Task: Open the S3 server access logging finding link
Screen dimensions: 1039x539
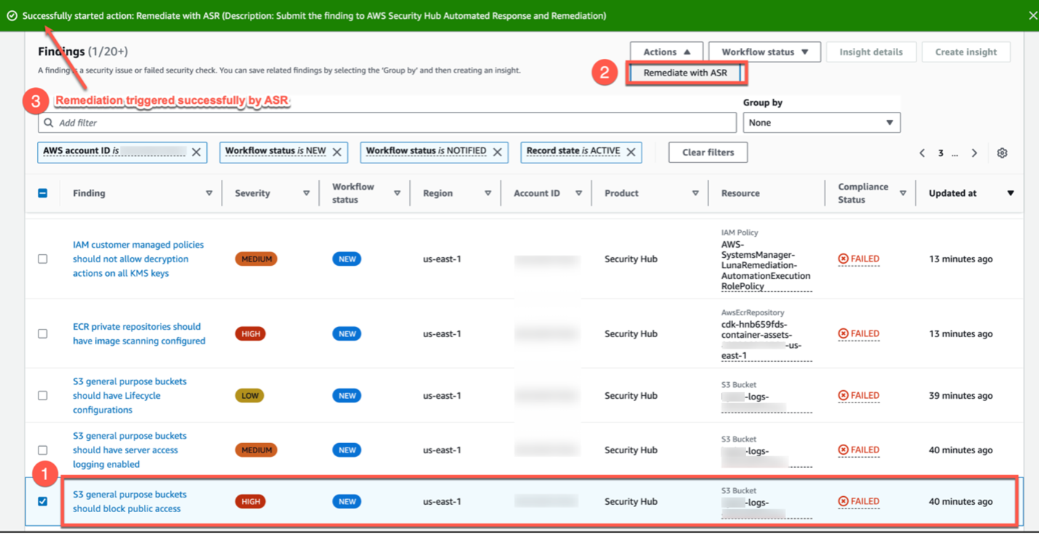Action: 129,450
